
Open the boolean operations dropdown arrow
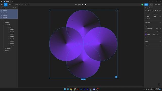click(x=87, y=5)
